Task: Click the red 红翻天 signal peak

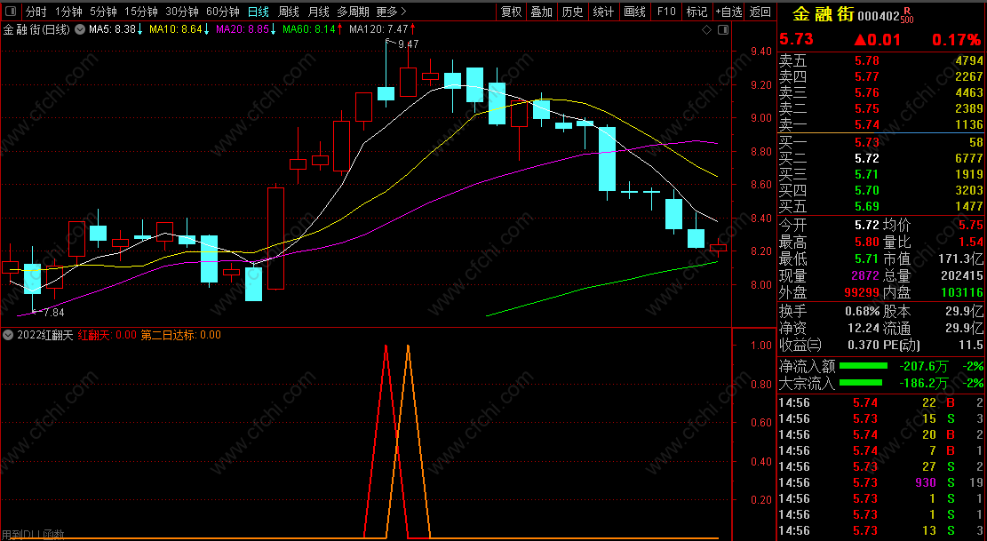Action: click(x=386, y=346)
